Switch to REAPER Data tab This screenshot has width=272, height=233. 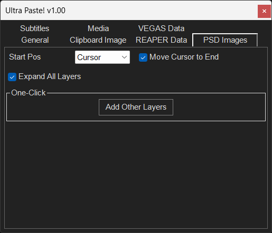(x=161, y=40)
